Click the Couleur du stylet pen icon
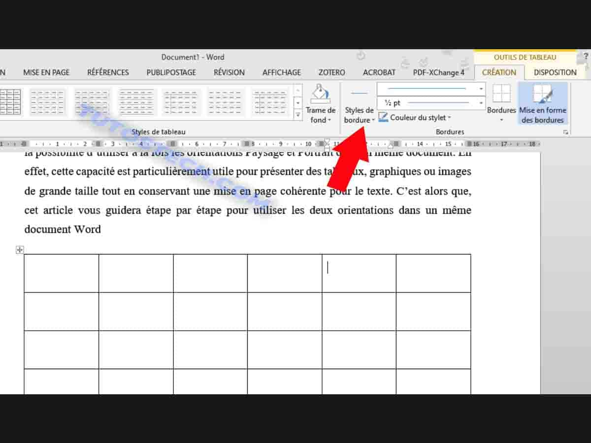Screen dimensions: 591x443 383,117
